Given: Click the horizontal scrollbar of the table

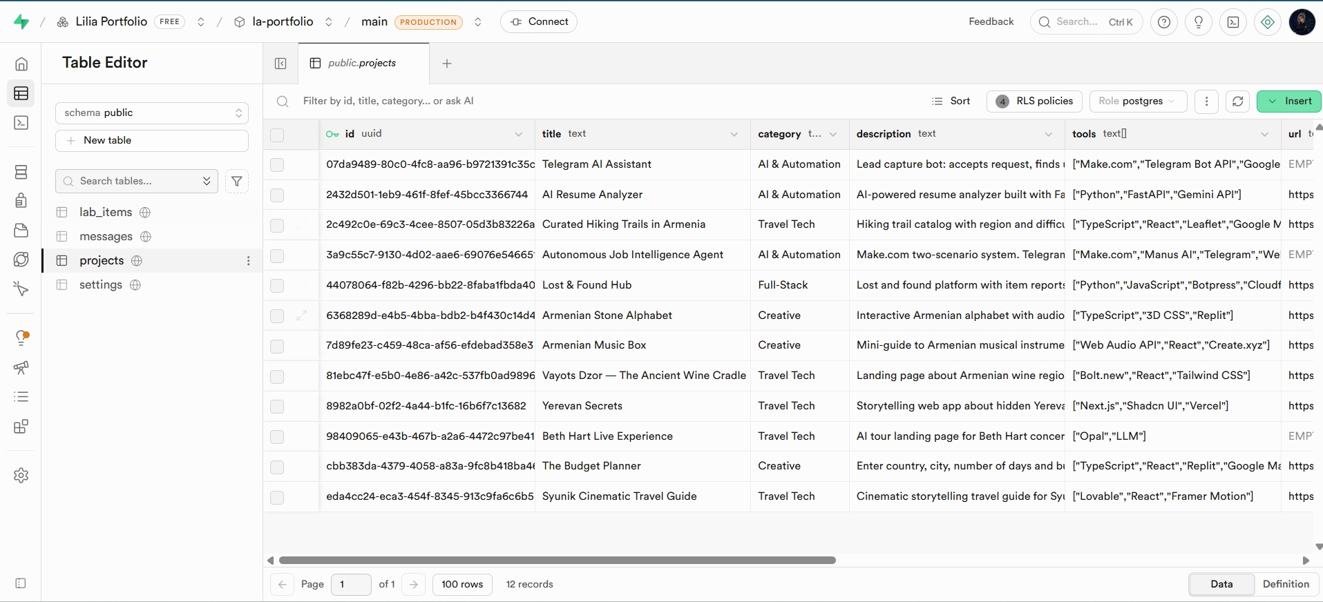Looking at the screenshot, I should tap(558, 561).
